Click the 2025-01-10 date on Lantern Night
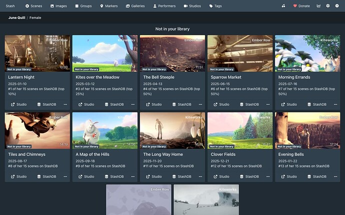Screen dimensions: 345x215 pos(17,84)
